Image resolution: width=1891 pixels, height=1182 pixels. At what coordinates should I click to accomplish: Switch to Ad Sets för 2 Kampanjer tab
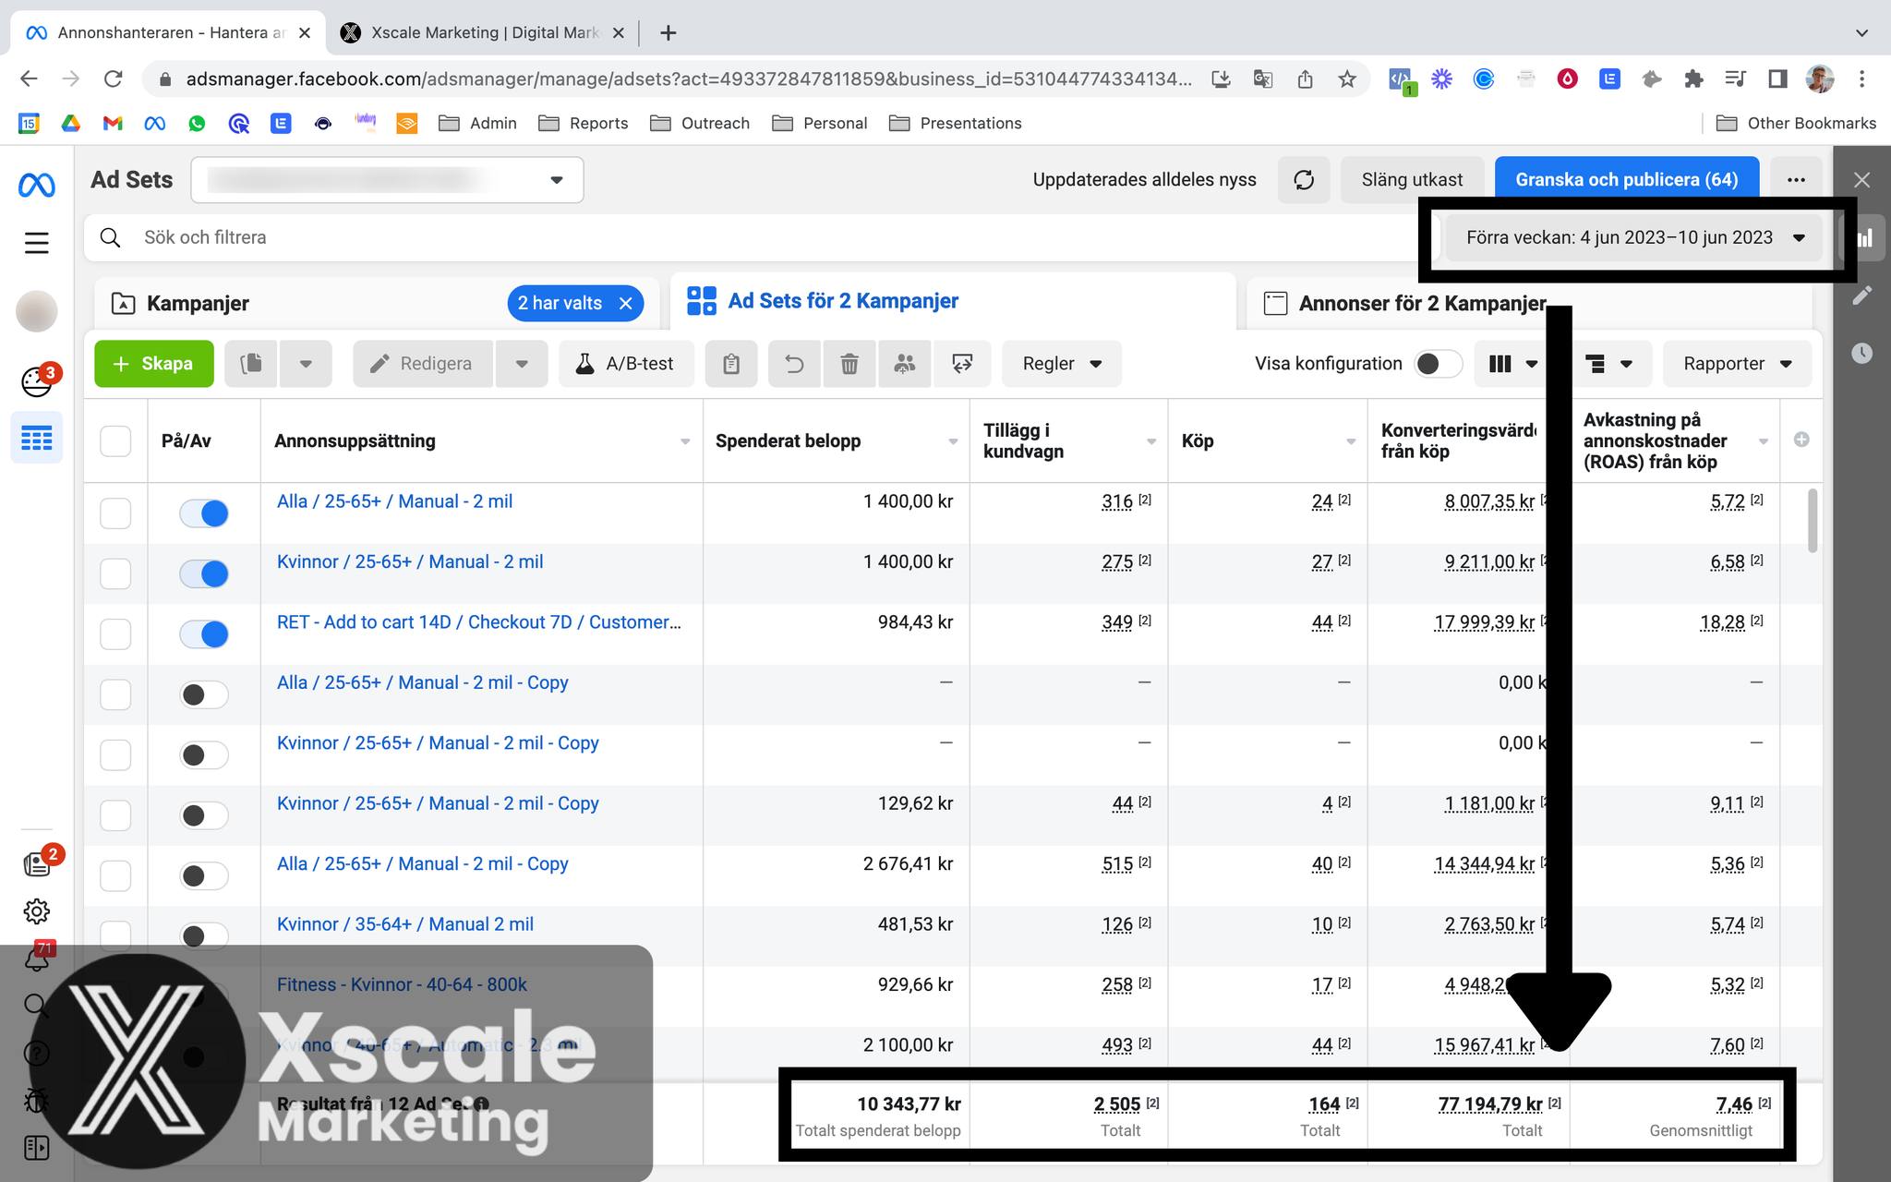[x=953, y=301]
